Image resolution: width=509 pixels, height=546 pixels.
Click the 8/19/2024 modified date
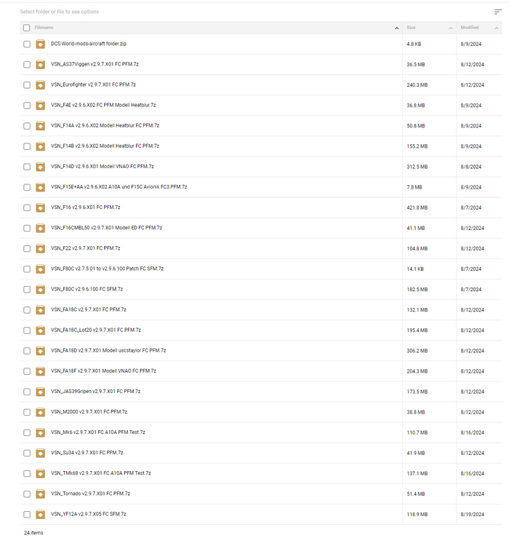point(473,514)
